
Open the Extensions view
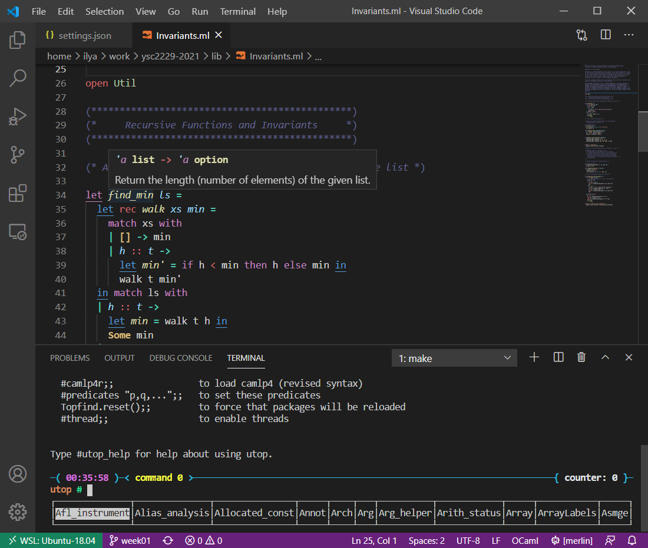click(x=18, y=193)
